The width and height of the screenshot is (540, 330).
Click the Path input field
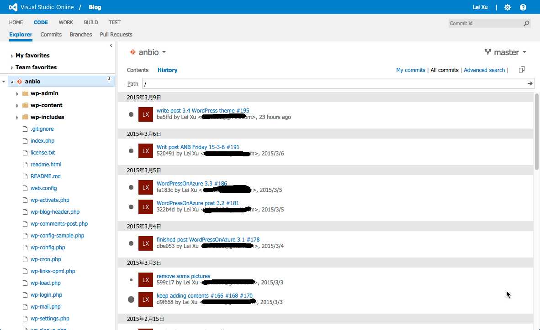(x=334, y=83)
